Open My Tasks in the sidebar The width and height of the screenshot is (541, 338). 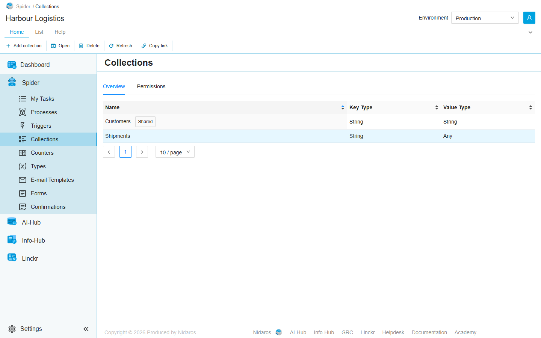pyautogui.click(x=42, y=99)
